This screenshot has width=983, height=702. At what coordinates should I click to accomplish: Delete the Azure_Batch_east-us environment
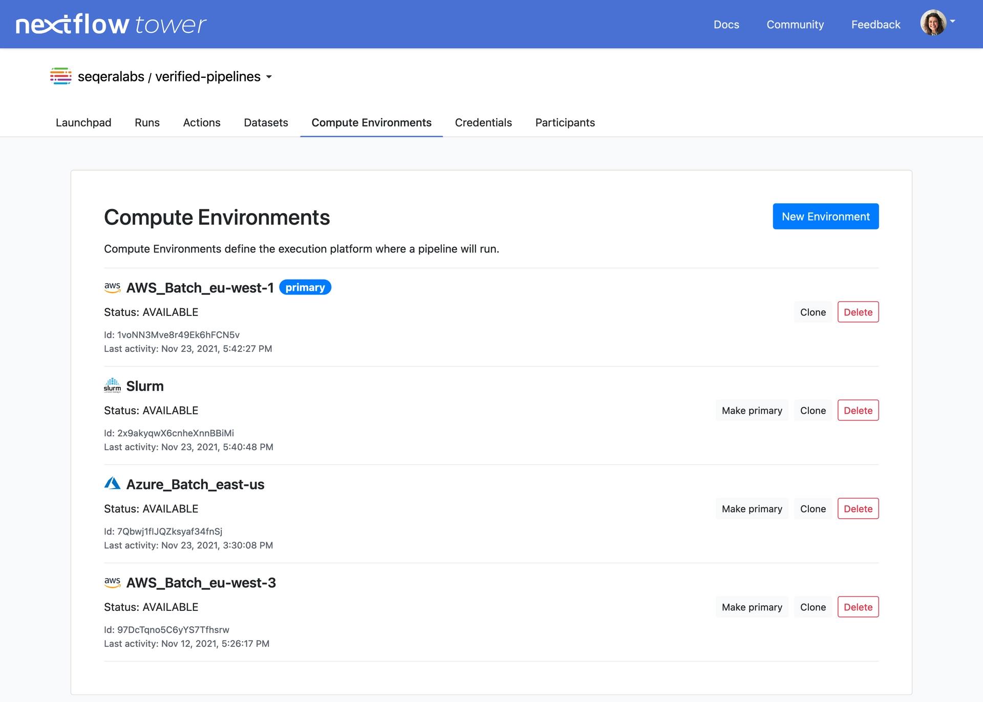(858, 509)
